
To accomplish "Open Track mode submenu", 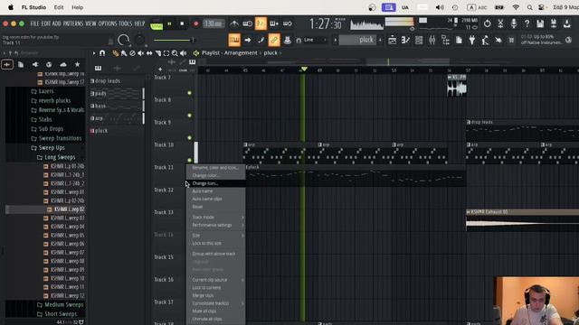I will 215,217.
